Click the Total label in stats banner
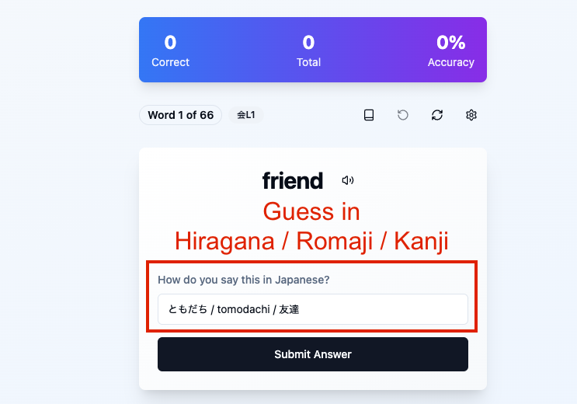577x404 pixels. coord(309,62)
